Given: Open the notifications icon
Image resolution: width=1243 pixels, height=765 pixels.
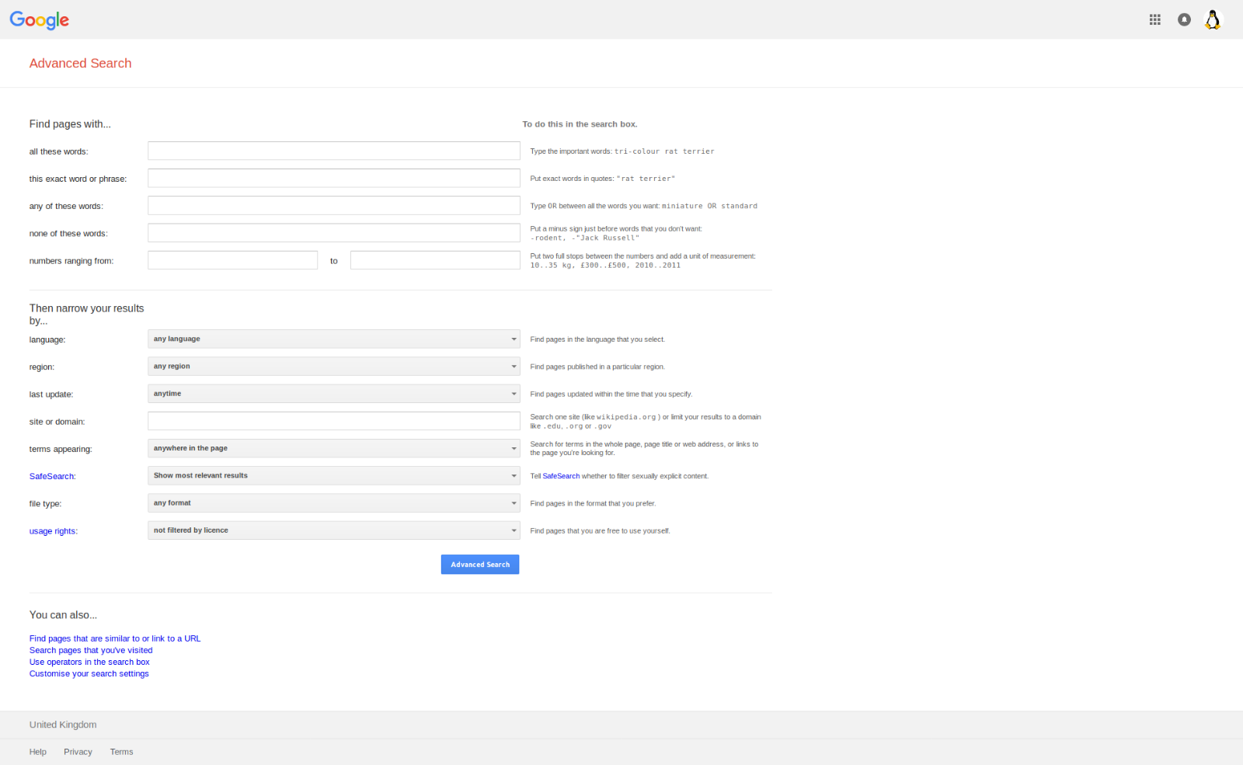Looking at the screenshot, I should coord(1184,19).
